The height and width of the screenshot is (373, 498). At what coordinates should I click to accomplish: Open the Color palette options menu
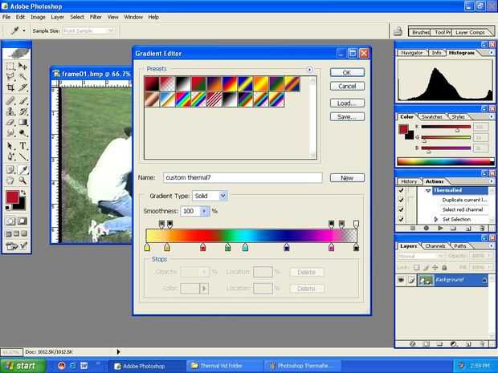tap(492, 117)
